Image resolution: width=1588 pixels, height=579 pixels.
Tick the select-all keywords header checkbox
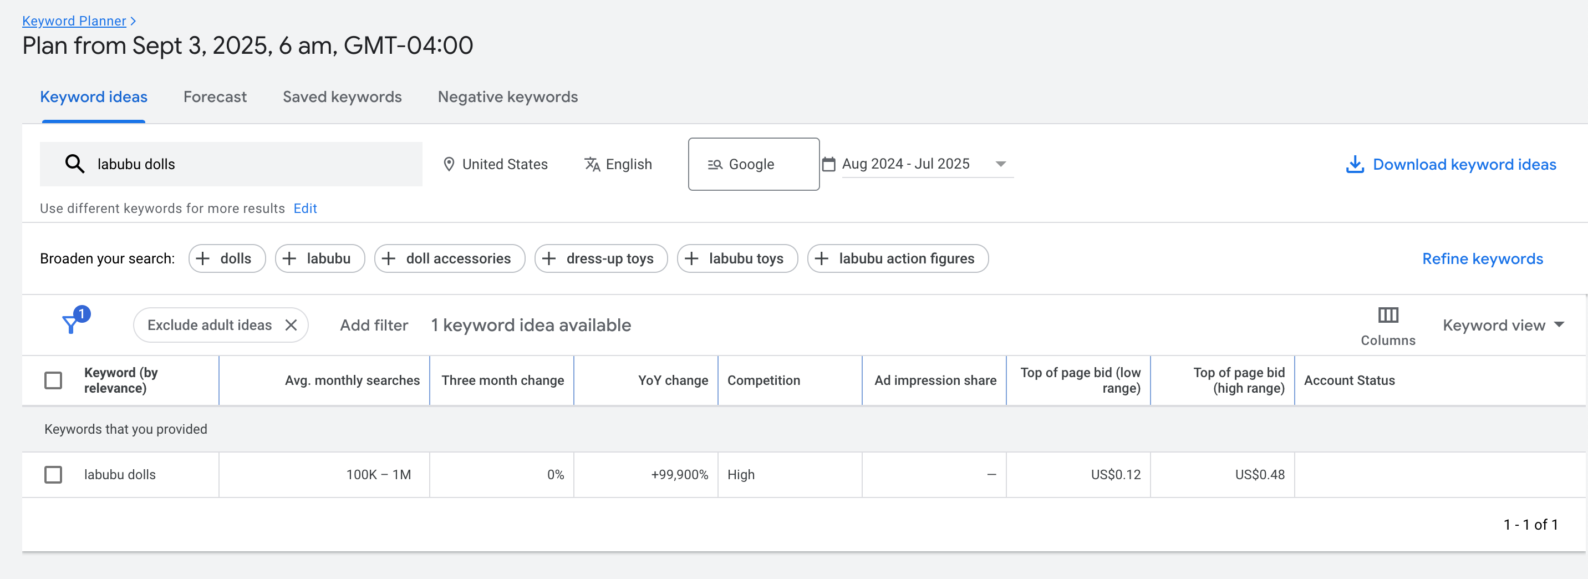54,380
